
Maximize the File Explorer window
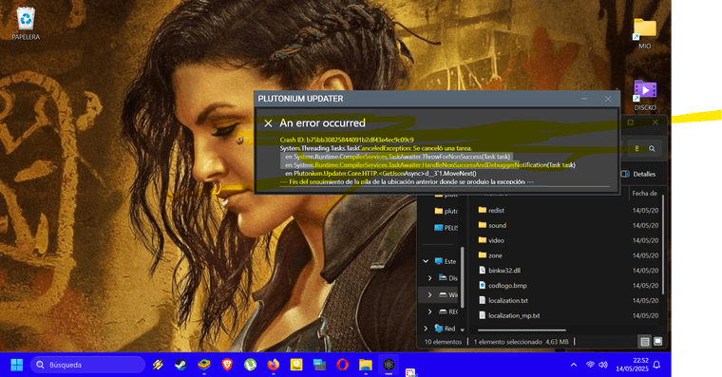click(631, 123)
